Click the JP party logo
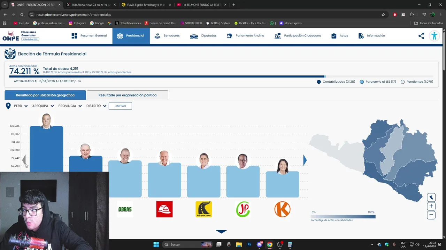The width and height of the screenshot is (446, 250). (243, 209)
